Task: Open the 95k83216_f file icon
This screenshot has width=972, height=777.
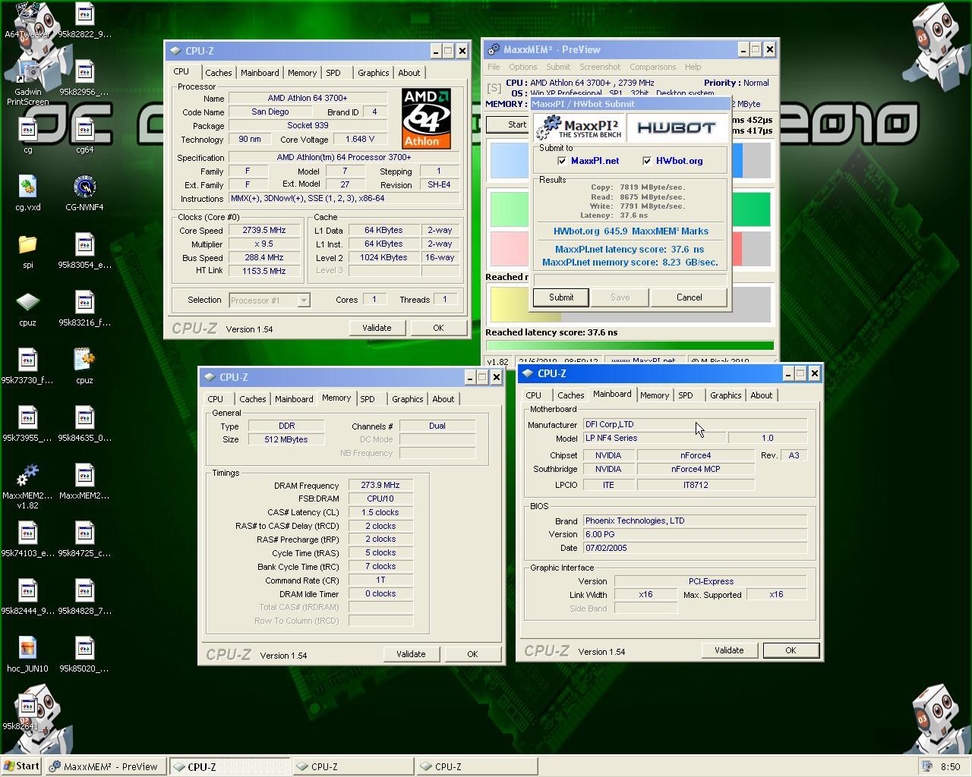Action: (84, 308)
